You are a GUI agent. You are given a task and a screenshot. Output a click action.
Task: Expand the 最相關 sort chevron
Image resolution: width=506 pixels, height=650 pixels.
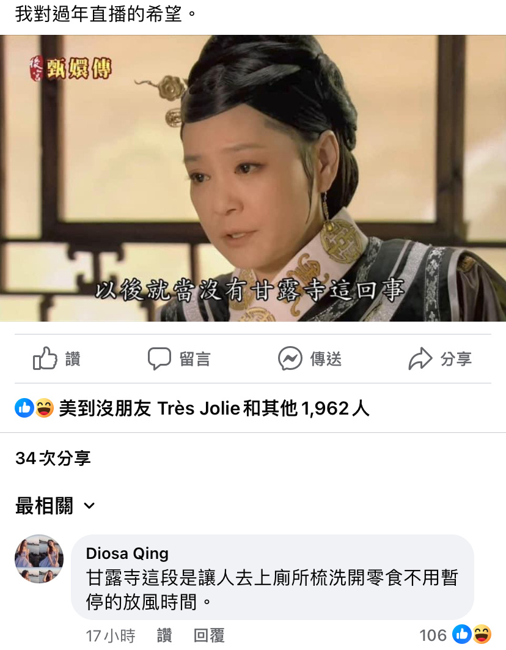(x=89, y=506)
